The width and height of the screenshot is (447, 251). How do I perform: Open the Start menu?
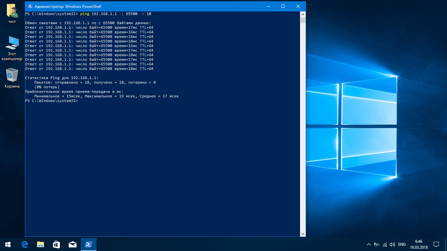pyautogui.click(x=8, y=244)
